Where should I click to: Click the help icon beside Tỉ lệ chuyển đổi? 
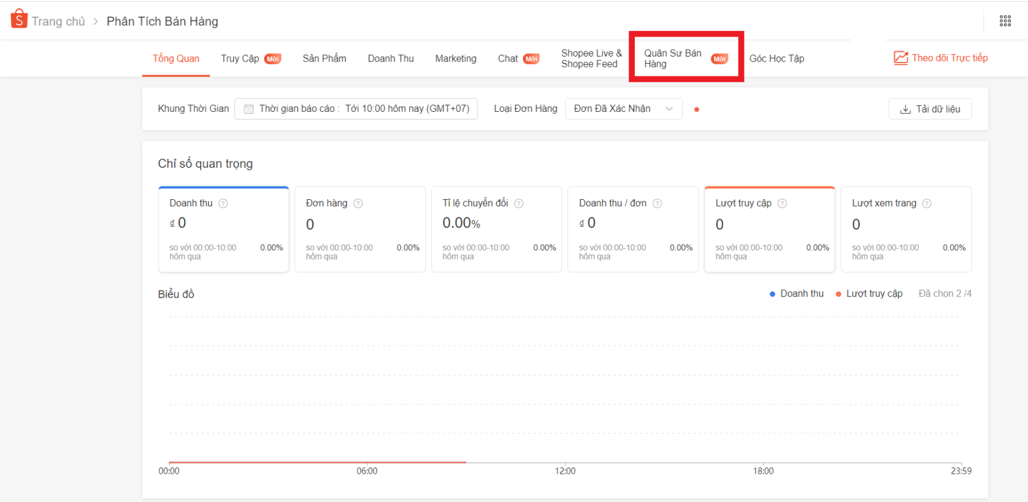coord(518,204)
